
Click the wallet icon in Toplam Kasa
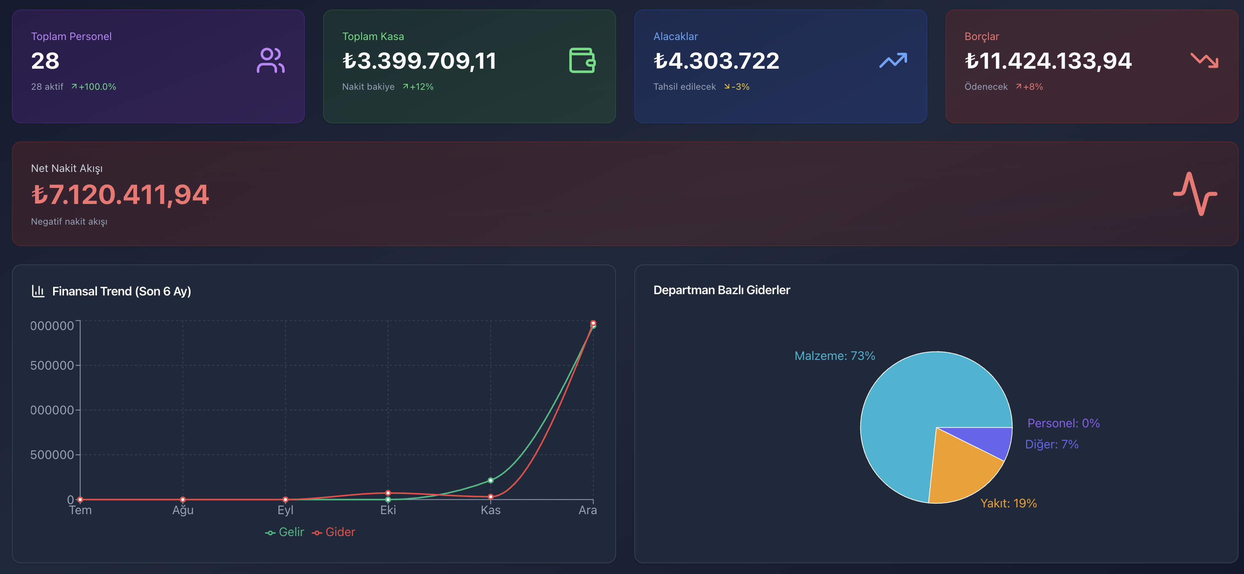coord(582,61)
